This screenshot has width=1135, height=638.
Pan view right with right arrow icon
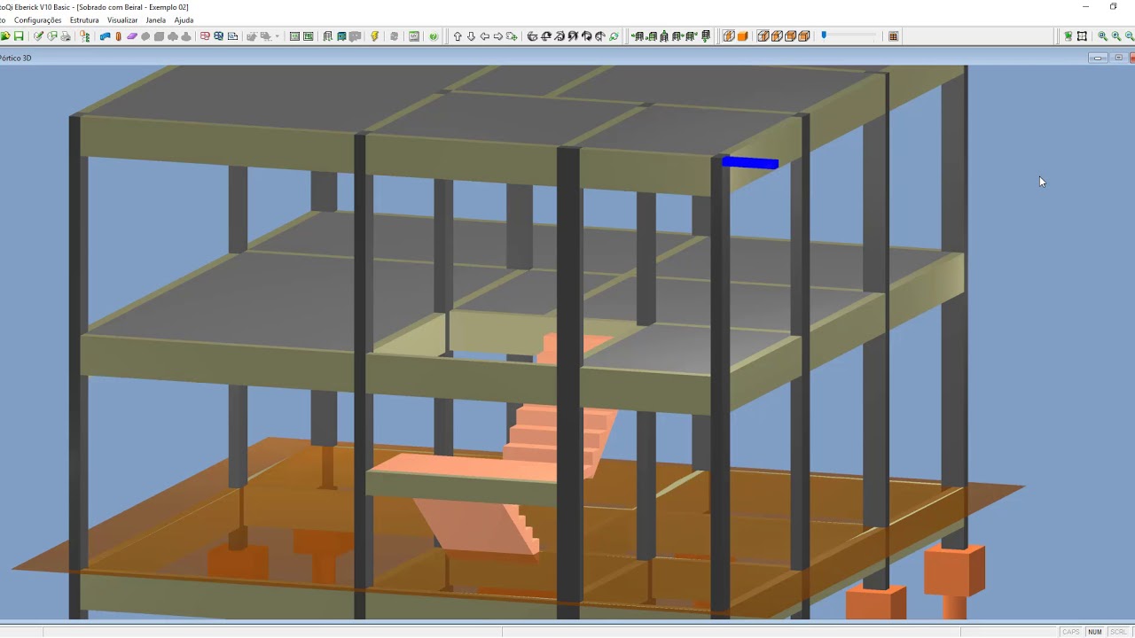(497, 36)
